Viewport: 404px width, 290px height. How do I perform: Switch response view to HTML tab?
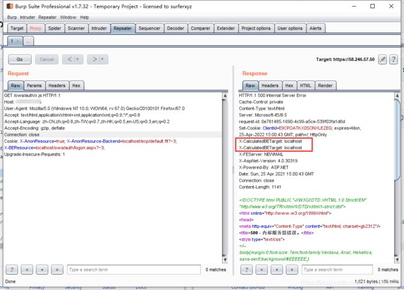pos(306,85)
